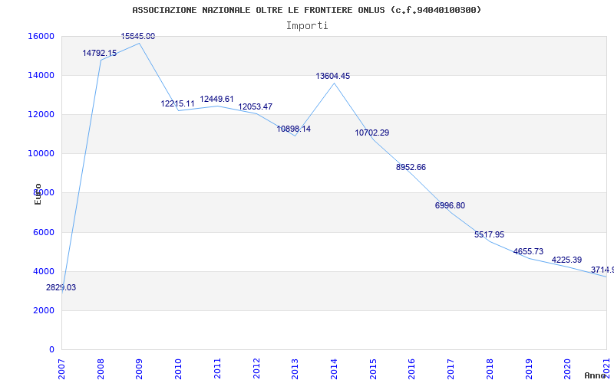Select the 5517.95 data label

pyautogui.click(x=489, y=235)
